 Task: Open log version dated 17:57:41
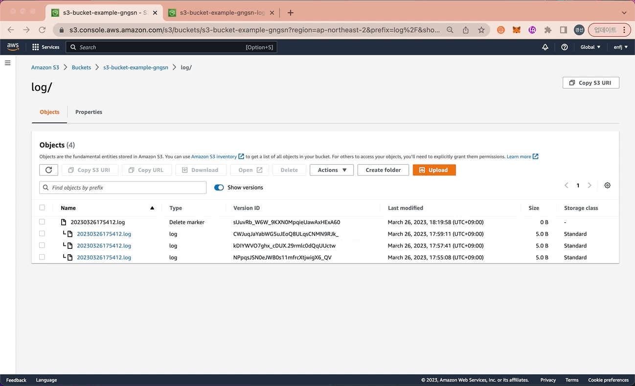pyautogui.click(x=104, y=246)
